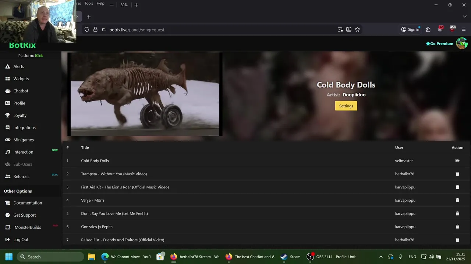Focus the browser address bar

coord(221,30)
